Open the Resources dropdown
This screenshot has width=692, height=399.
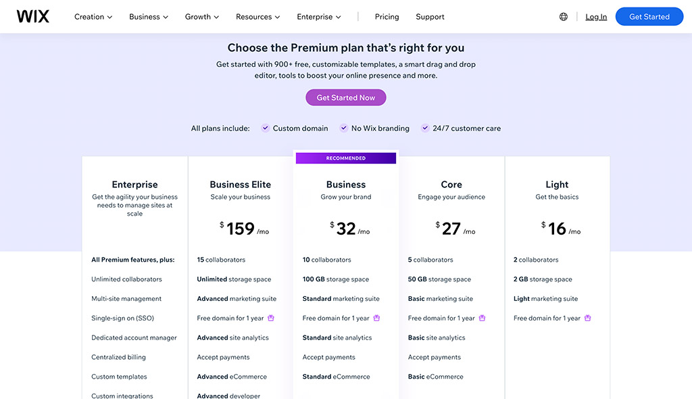(257, 16)
